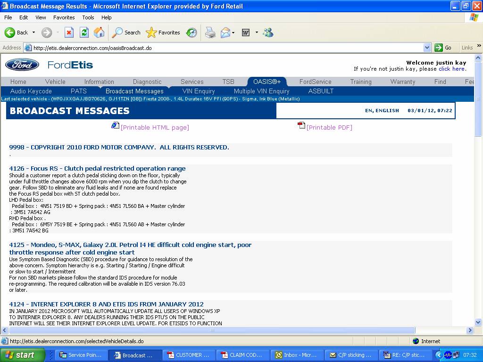Open the Messenger people icon

click(x=268, y=33)
